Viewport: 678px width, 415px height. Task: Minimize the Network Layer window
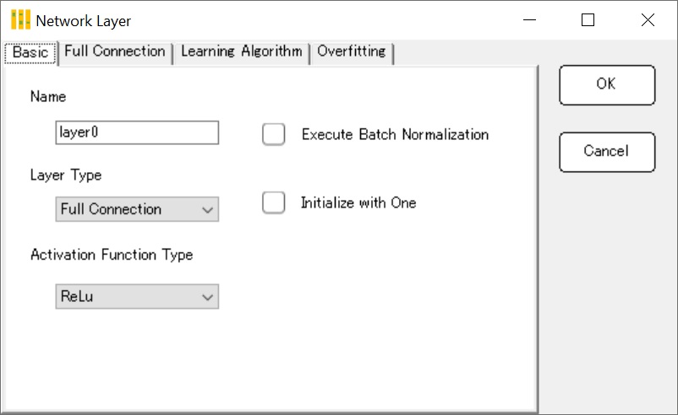point(529,20)
